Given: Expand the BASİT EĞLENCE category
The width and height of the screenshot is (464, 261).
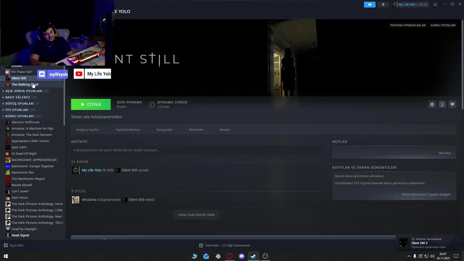Looking at the screenshot, I should tap(3, 97).
